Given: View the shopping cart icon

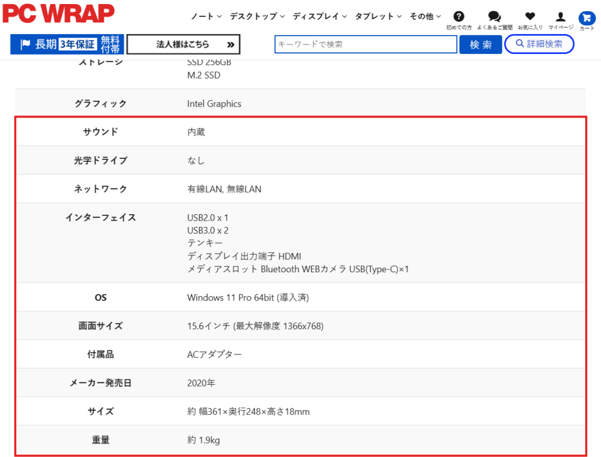Looking at the screenshot, I should point(586,17).
